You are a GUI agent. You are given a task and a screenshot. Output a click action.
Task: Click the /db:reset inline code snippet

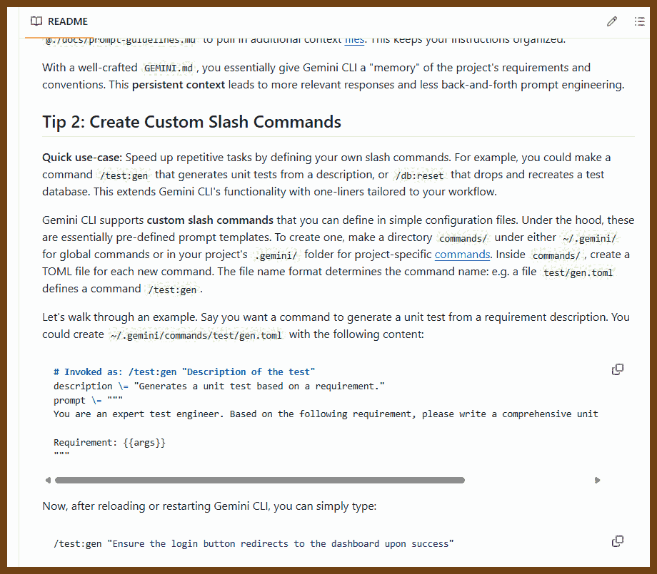click(x=420, y=175)
